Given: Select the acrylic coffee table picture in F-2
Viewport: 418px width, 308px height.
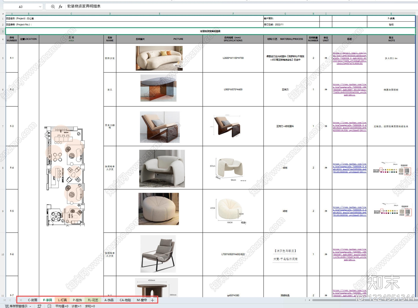Looking at the screenshot, I should [158, 88].
